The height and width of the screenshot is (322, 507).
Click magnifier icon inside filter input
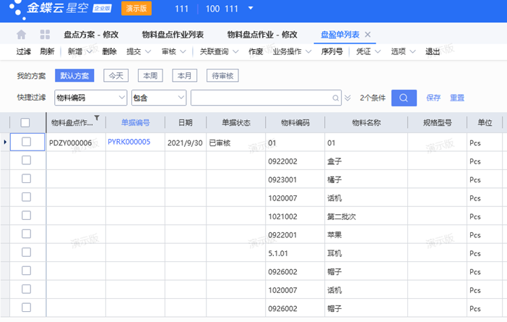tap(336, 98)
